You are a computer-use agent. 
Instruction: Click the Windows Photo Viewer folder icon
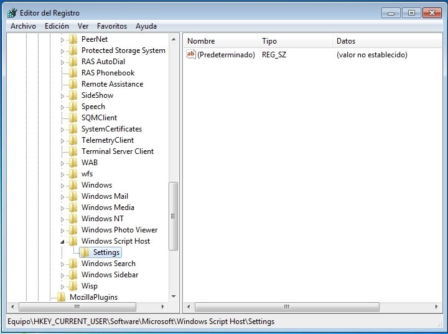tap(73, 230)
